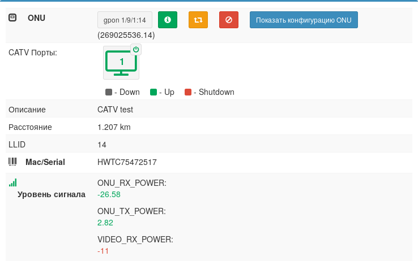Click the serial number HWTC75472517
The height and width of the screenshot is (261, 418).
127,162
